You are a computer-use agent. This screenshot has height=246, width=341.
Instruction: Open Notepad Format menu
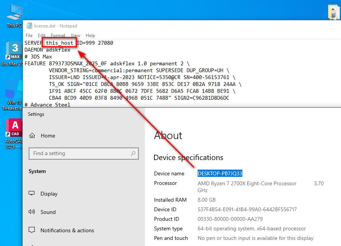(58, 36)
